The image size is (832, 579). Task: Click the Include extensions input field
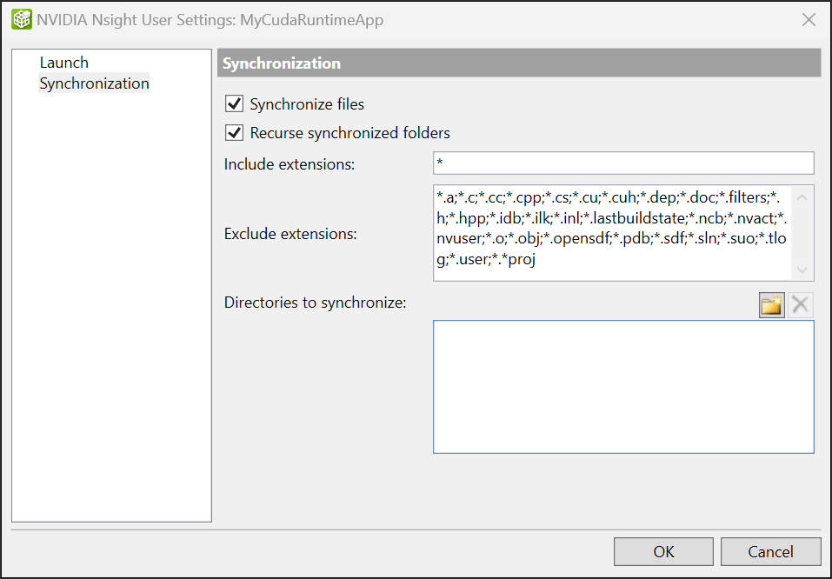pos(623,163)
